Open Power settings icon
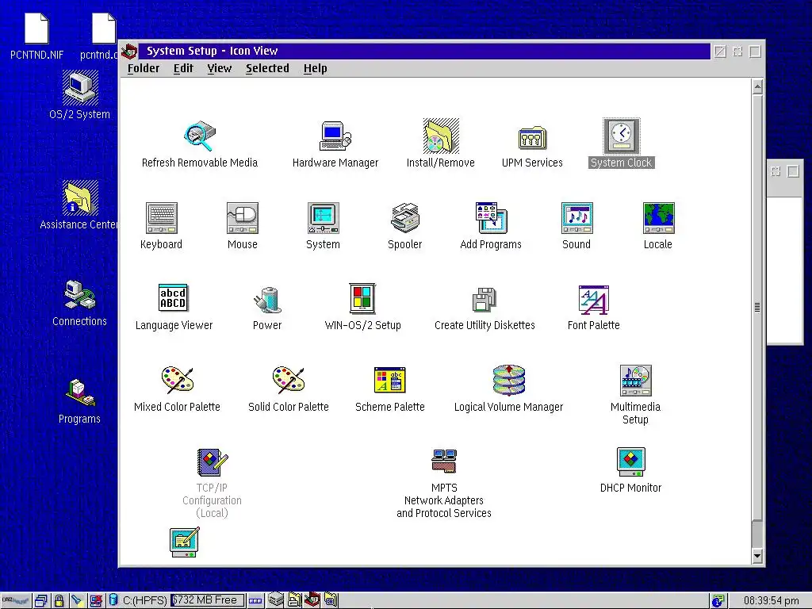Image resolution: width=812 pixels, height=609 pixels. coord(267,300)
